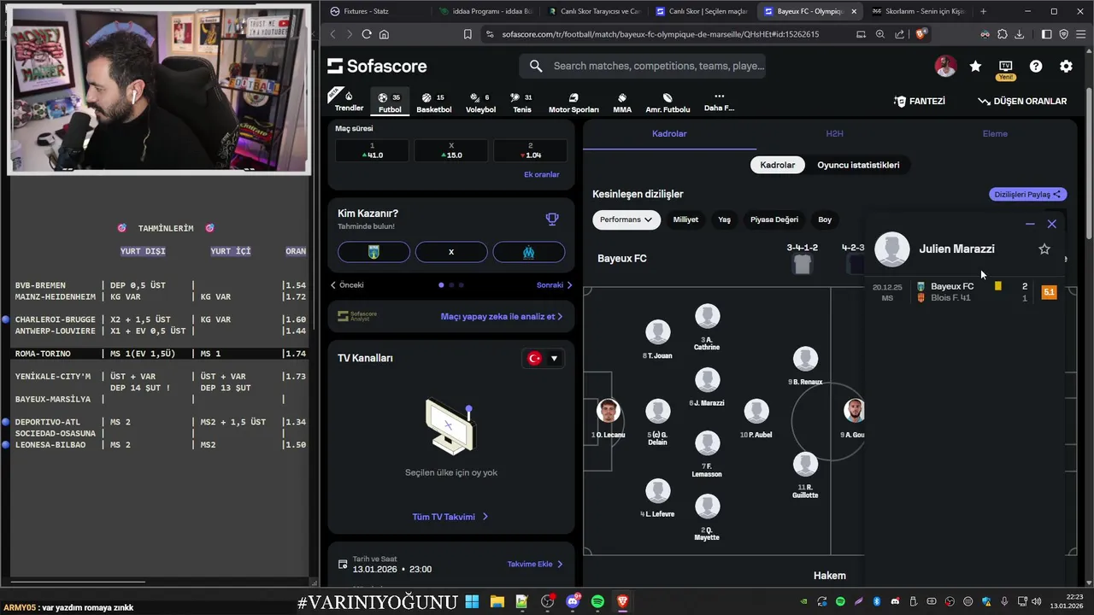
Task: Open Sofascore help question mark
Action: (x=1036, y=66)
